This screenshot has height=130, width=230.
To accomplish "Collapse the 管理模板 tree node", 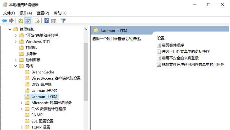I will (10, 29).
